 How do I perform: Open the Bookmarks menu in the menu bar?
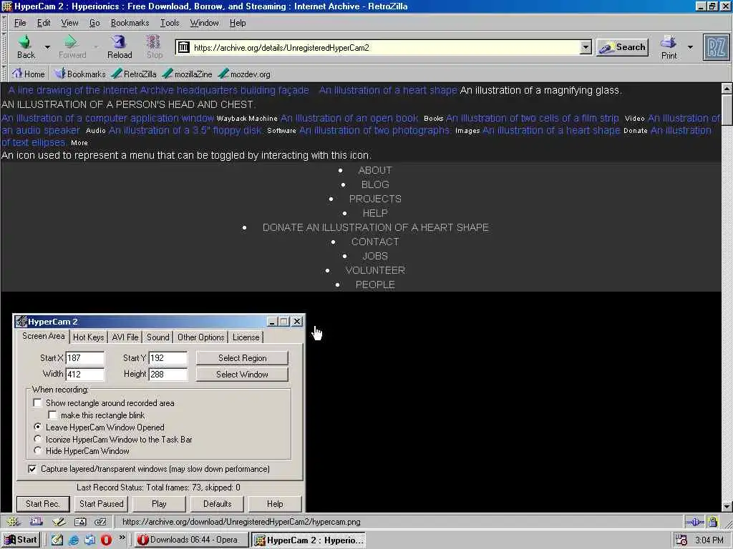pos(130,23)
